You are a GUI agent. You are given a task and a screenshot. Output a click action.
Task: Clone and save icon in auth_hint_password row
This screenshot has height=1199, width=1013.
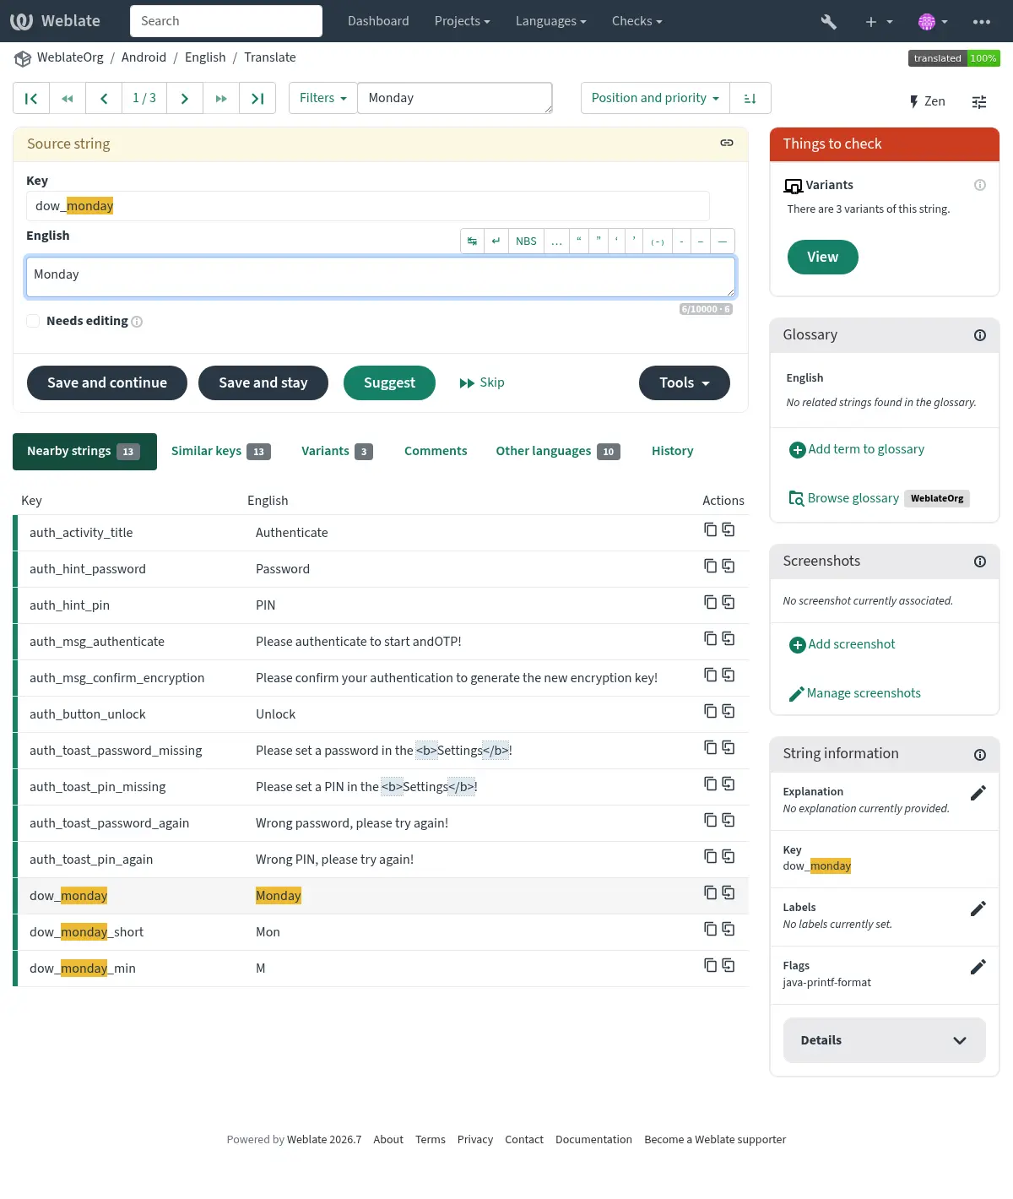pos(729,566)
